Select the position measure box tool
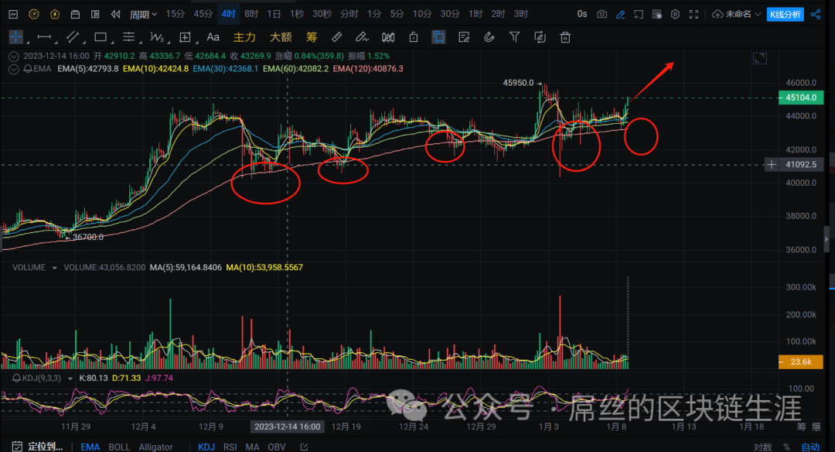 tap(185, 37)
